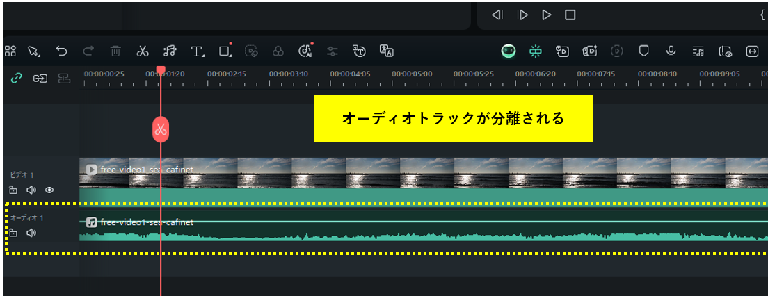This screenshot has height=296, width=768.
Task: Redo the last undone edit
Action: click(88, 51)
